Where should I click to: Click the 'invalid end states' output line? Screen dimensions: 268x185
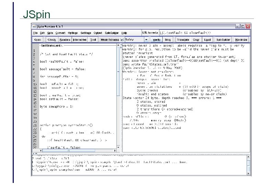[153, 94]
